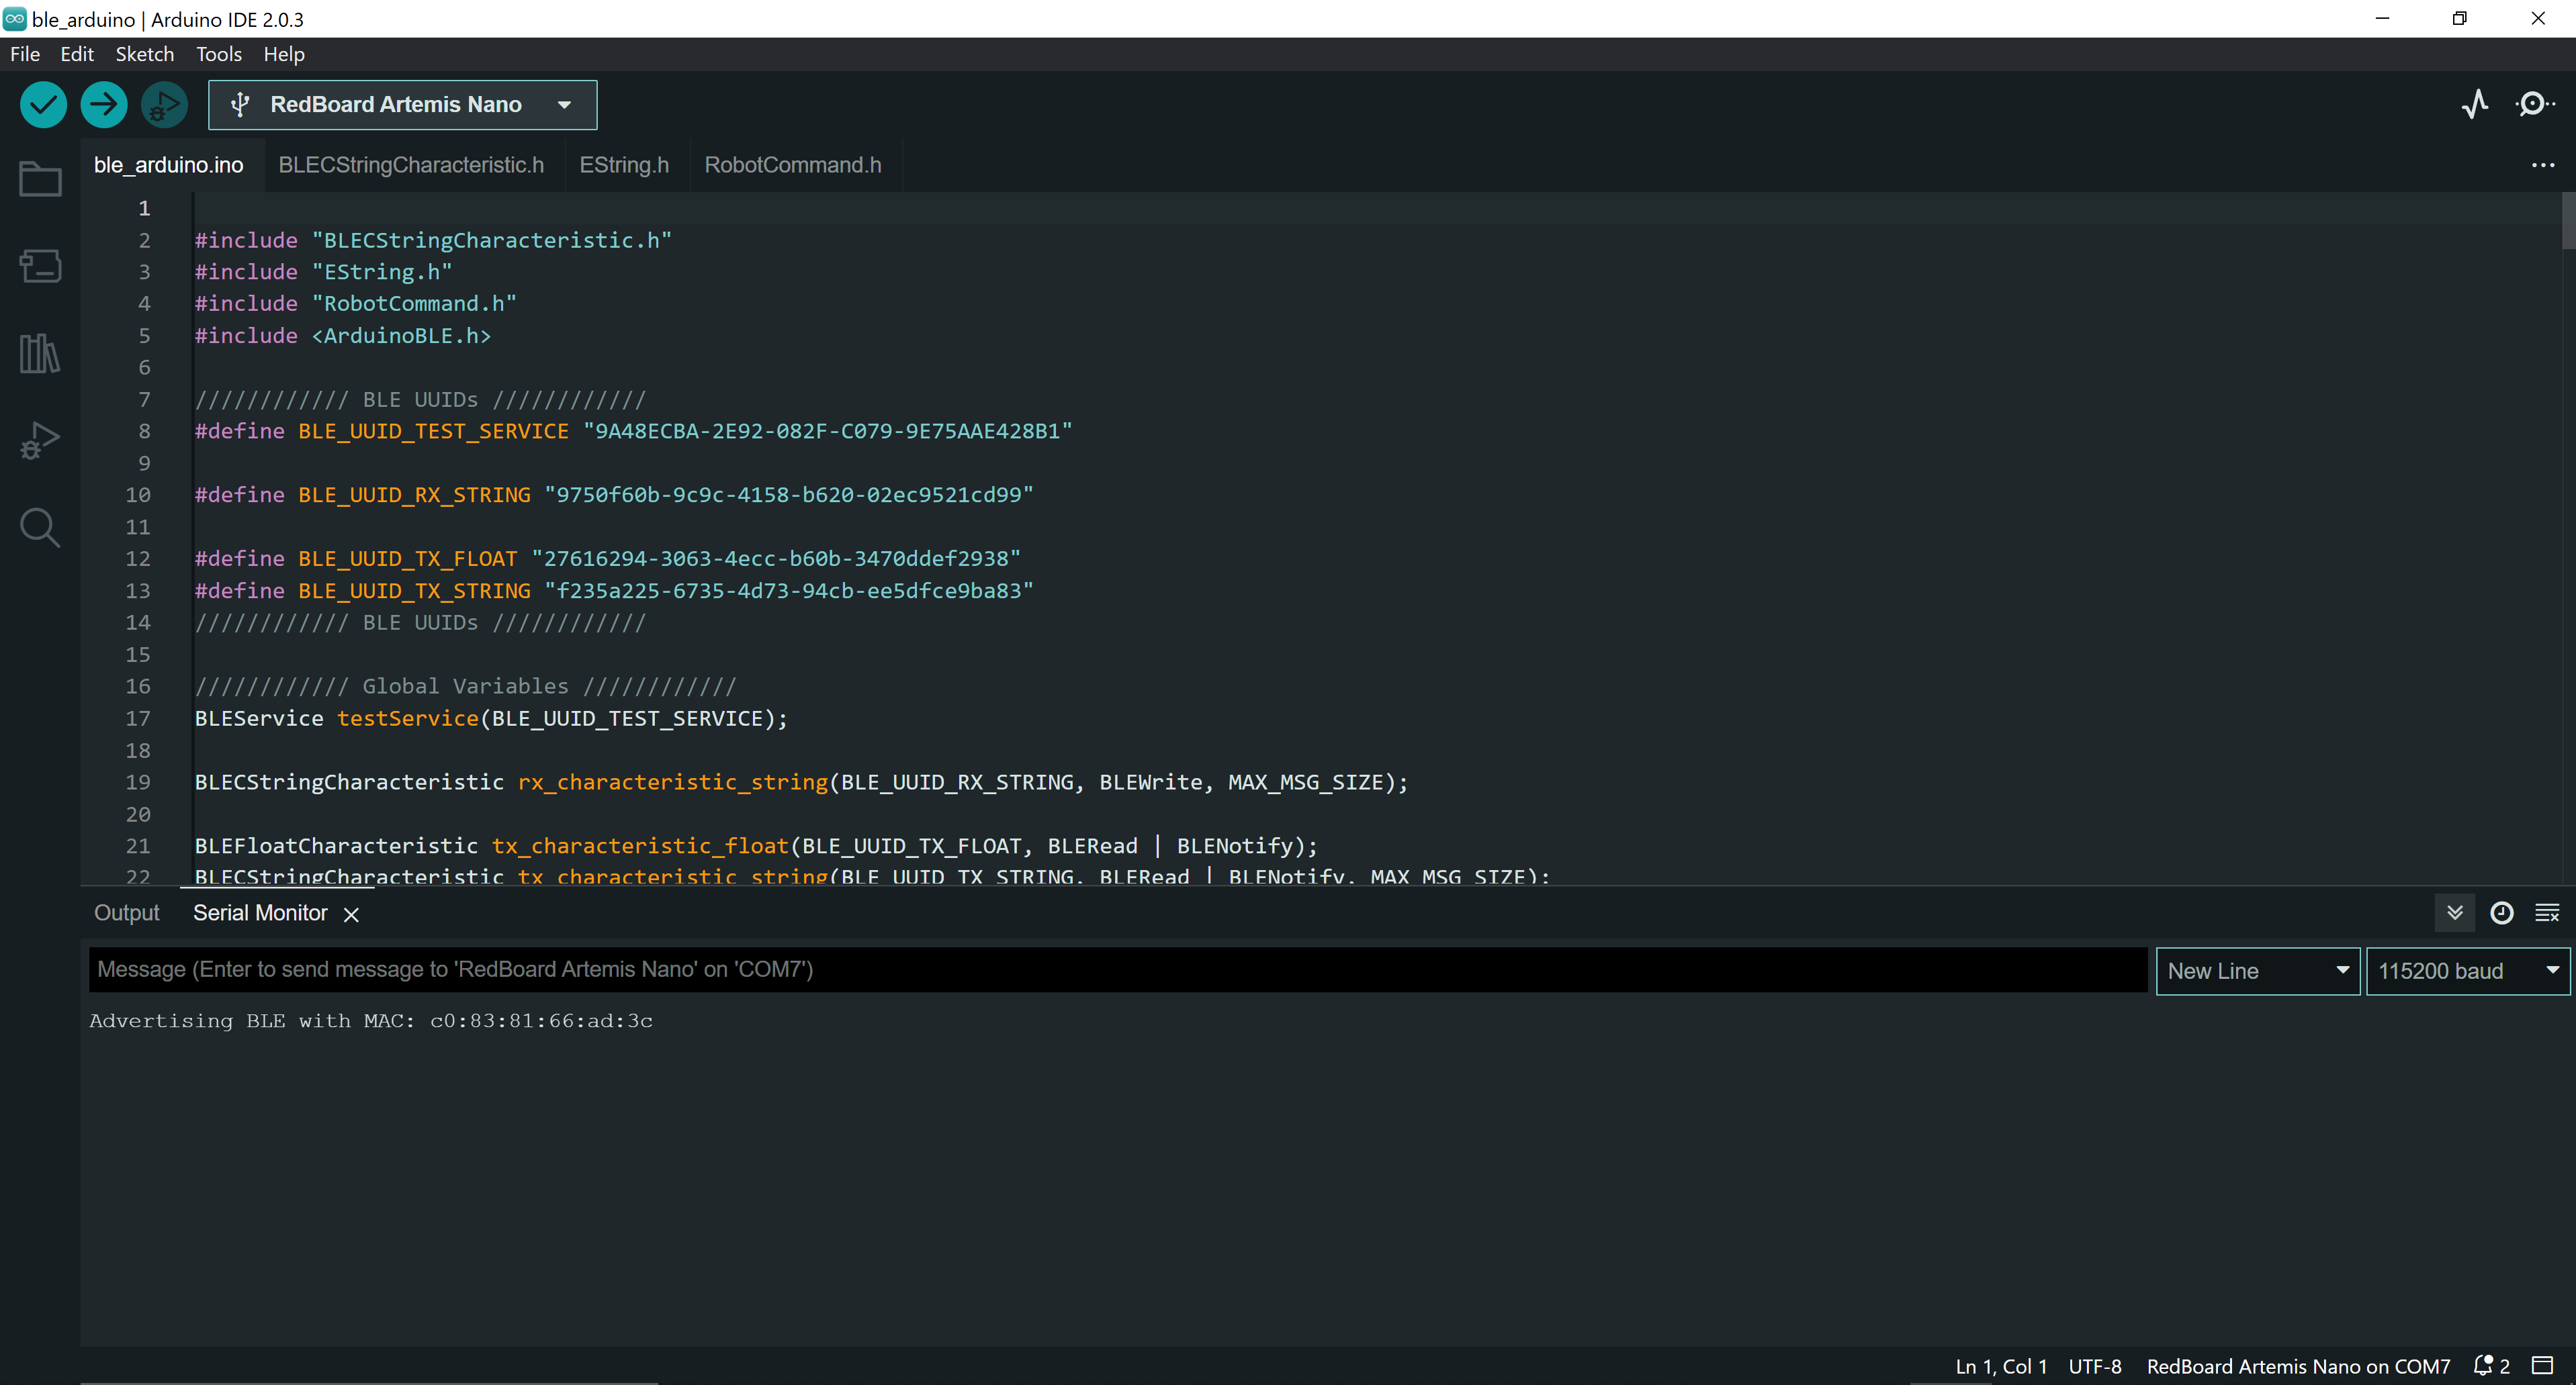
Task: Open the Debug sidebar panel icon
Action: (x=40, y=440)
